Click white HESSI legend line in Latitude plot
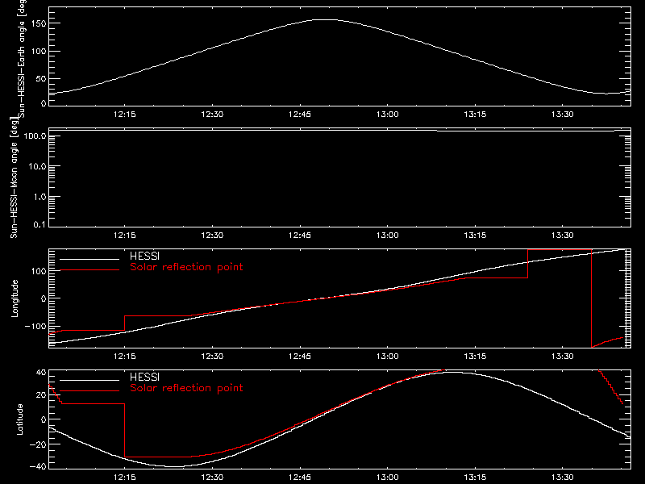Screen dimensions: 645x484 click(89, 380)
